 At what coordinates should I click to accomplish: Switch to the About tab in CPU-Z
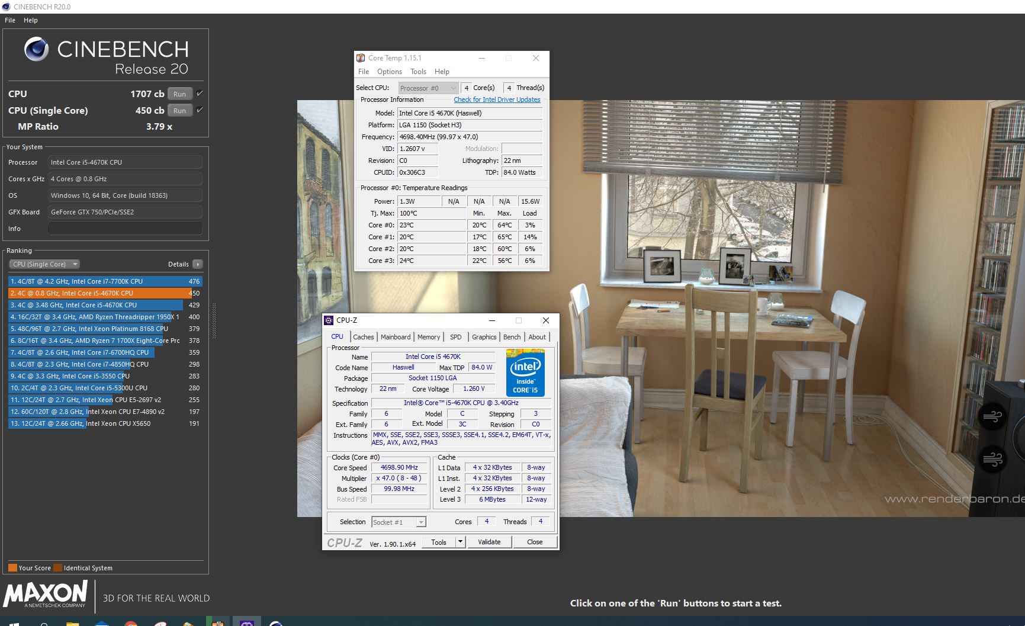pos(537,337)
